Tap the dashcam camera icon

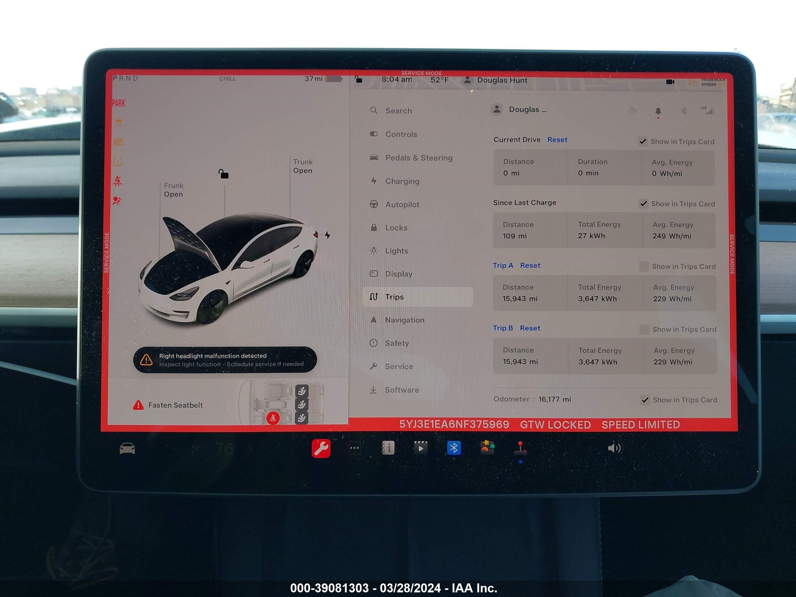click(x=670, y=82)
